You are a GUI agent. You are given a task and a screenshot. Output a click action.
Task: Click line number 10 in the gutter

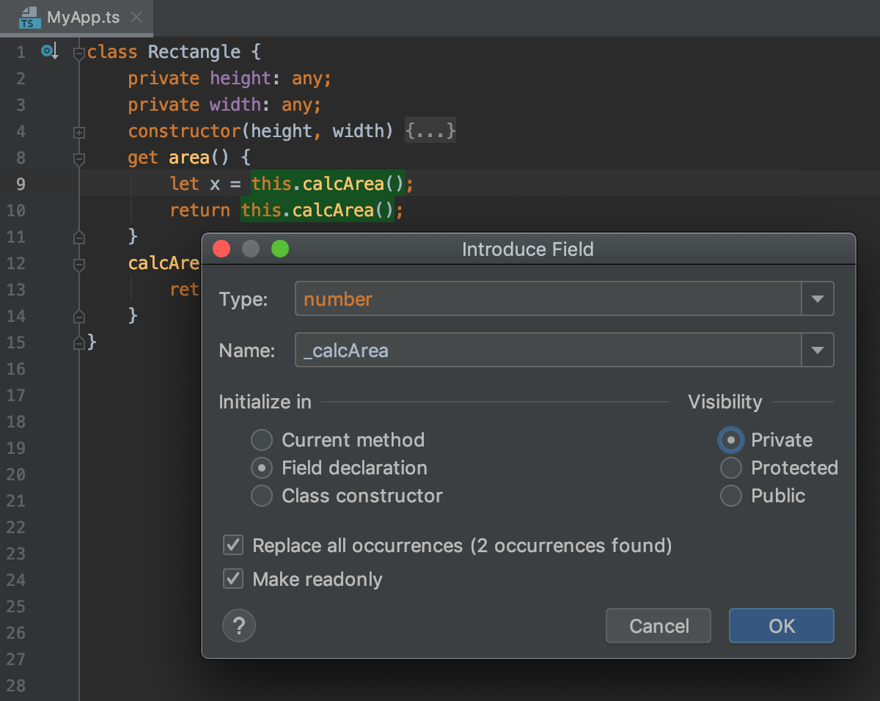15,210
